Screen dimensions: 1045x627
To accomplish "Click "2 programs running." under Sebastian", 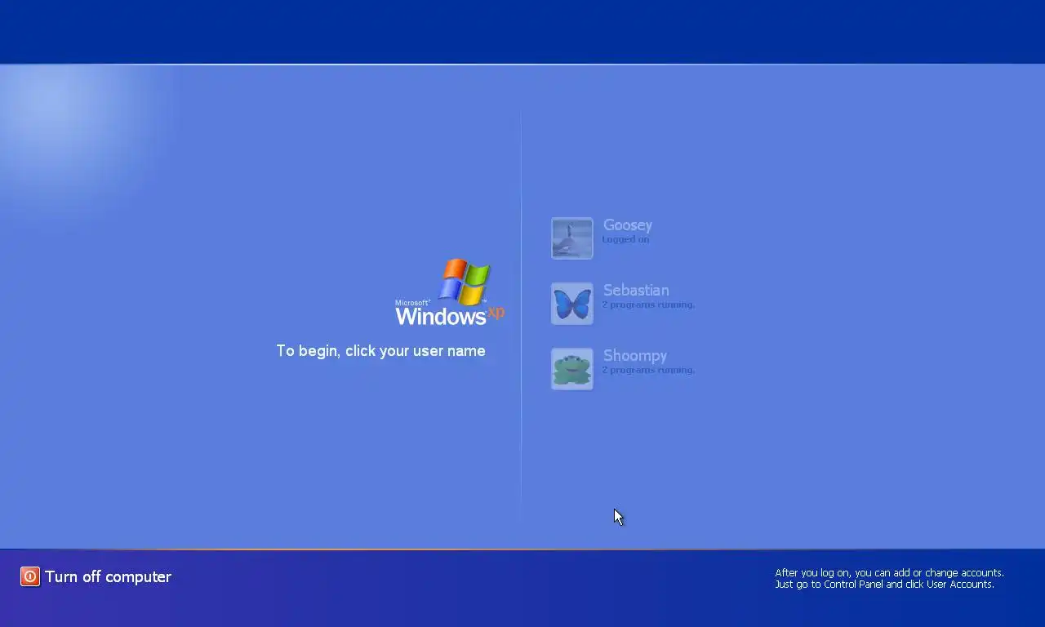I will [648, 305].
